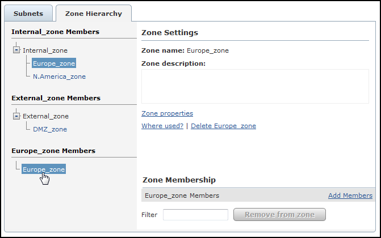Collapse the External_zone tree node
The width and height of the screenshot is (381, 238).
pyautogui.click(x=16, y=116)
